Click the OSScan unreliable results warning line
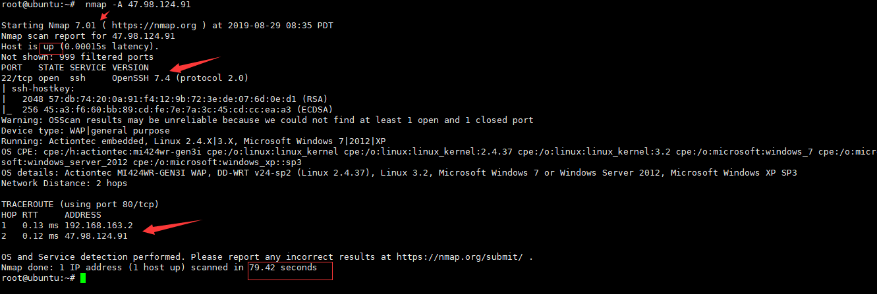The image size is (877, 294). click(x=267, y=120)
